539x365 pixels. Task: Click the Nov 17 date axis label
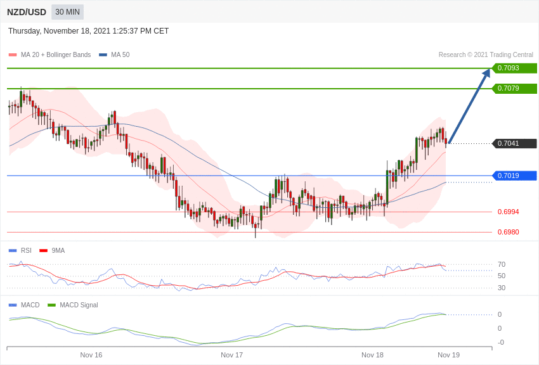(x=231, y=355)
